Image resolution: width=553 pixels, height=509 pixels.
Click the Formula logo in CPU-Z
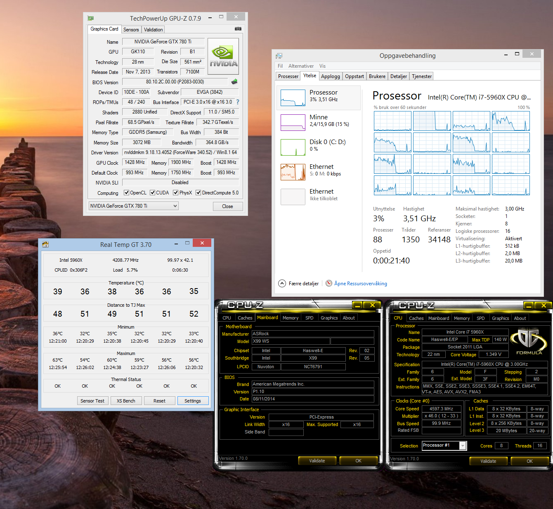click(529, 341)
